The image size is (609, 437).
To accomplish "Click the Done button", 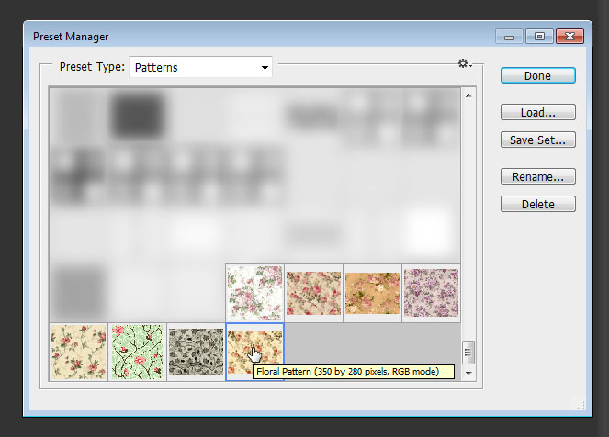I will (538, 75).
